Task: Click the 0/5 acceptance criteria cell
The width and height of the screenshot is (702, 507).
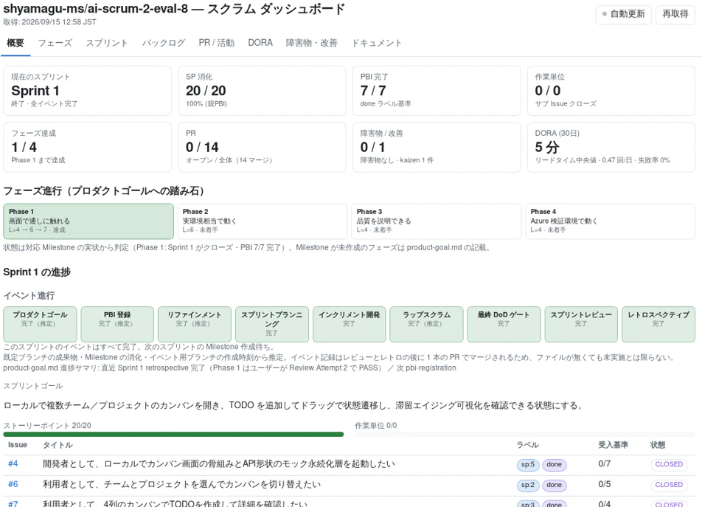Action: tap(605, 485)
